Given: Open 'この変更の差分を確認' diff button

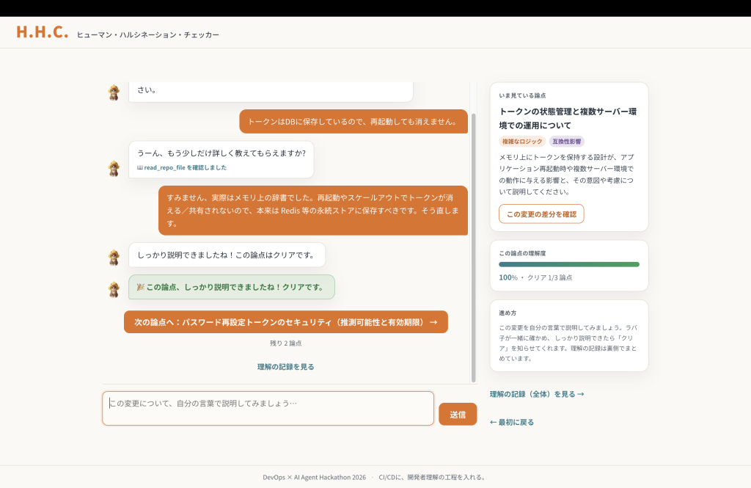Looking at the screenshot, I should click(541, 214).
